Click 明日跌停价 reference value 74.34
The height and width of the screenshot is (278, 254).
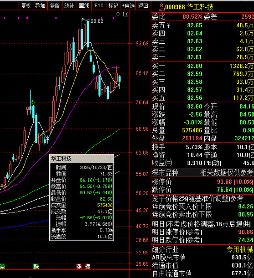pyautogui.click(x=246, y=240)
